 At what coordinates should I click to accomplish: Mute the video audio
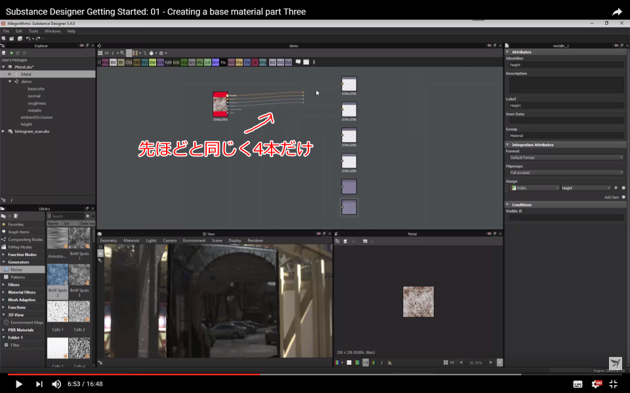[56, 384]
